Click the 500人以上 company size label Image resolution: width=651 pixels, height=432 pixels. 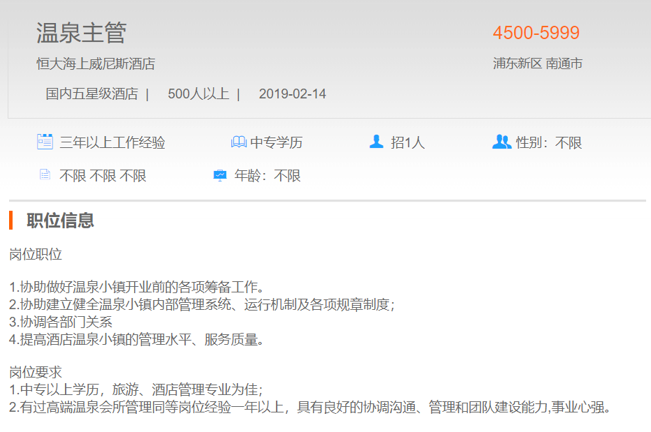click(198, 94)
